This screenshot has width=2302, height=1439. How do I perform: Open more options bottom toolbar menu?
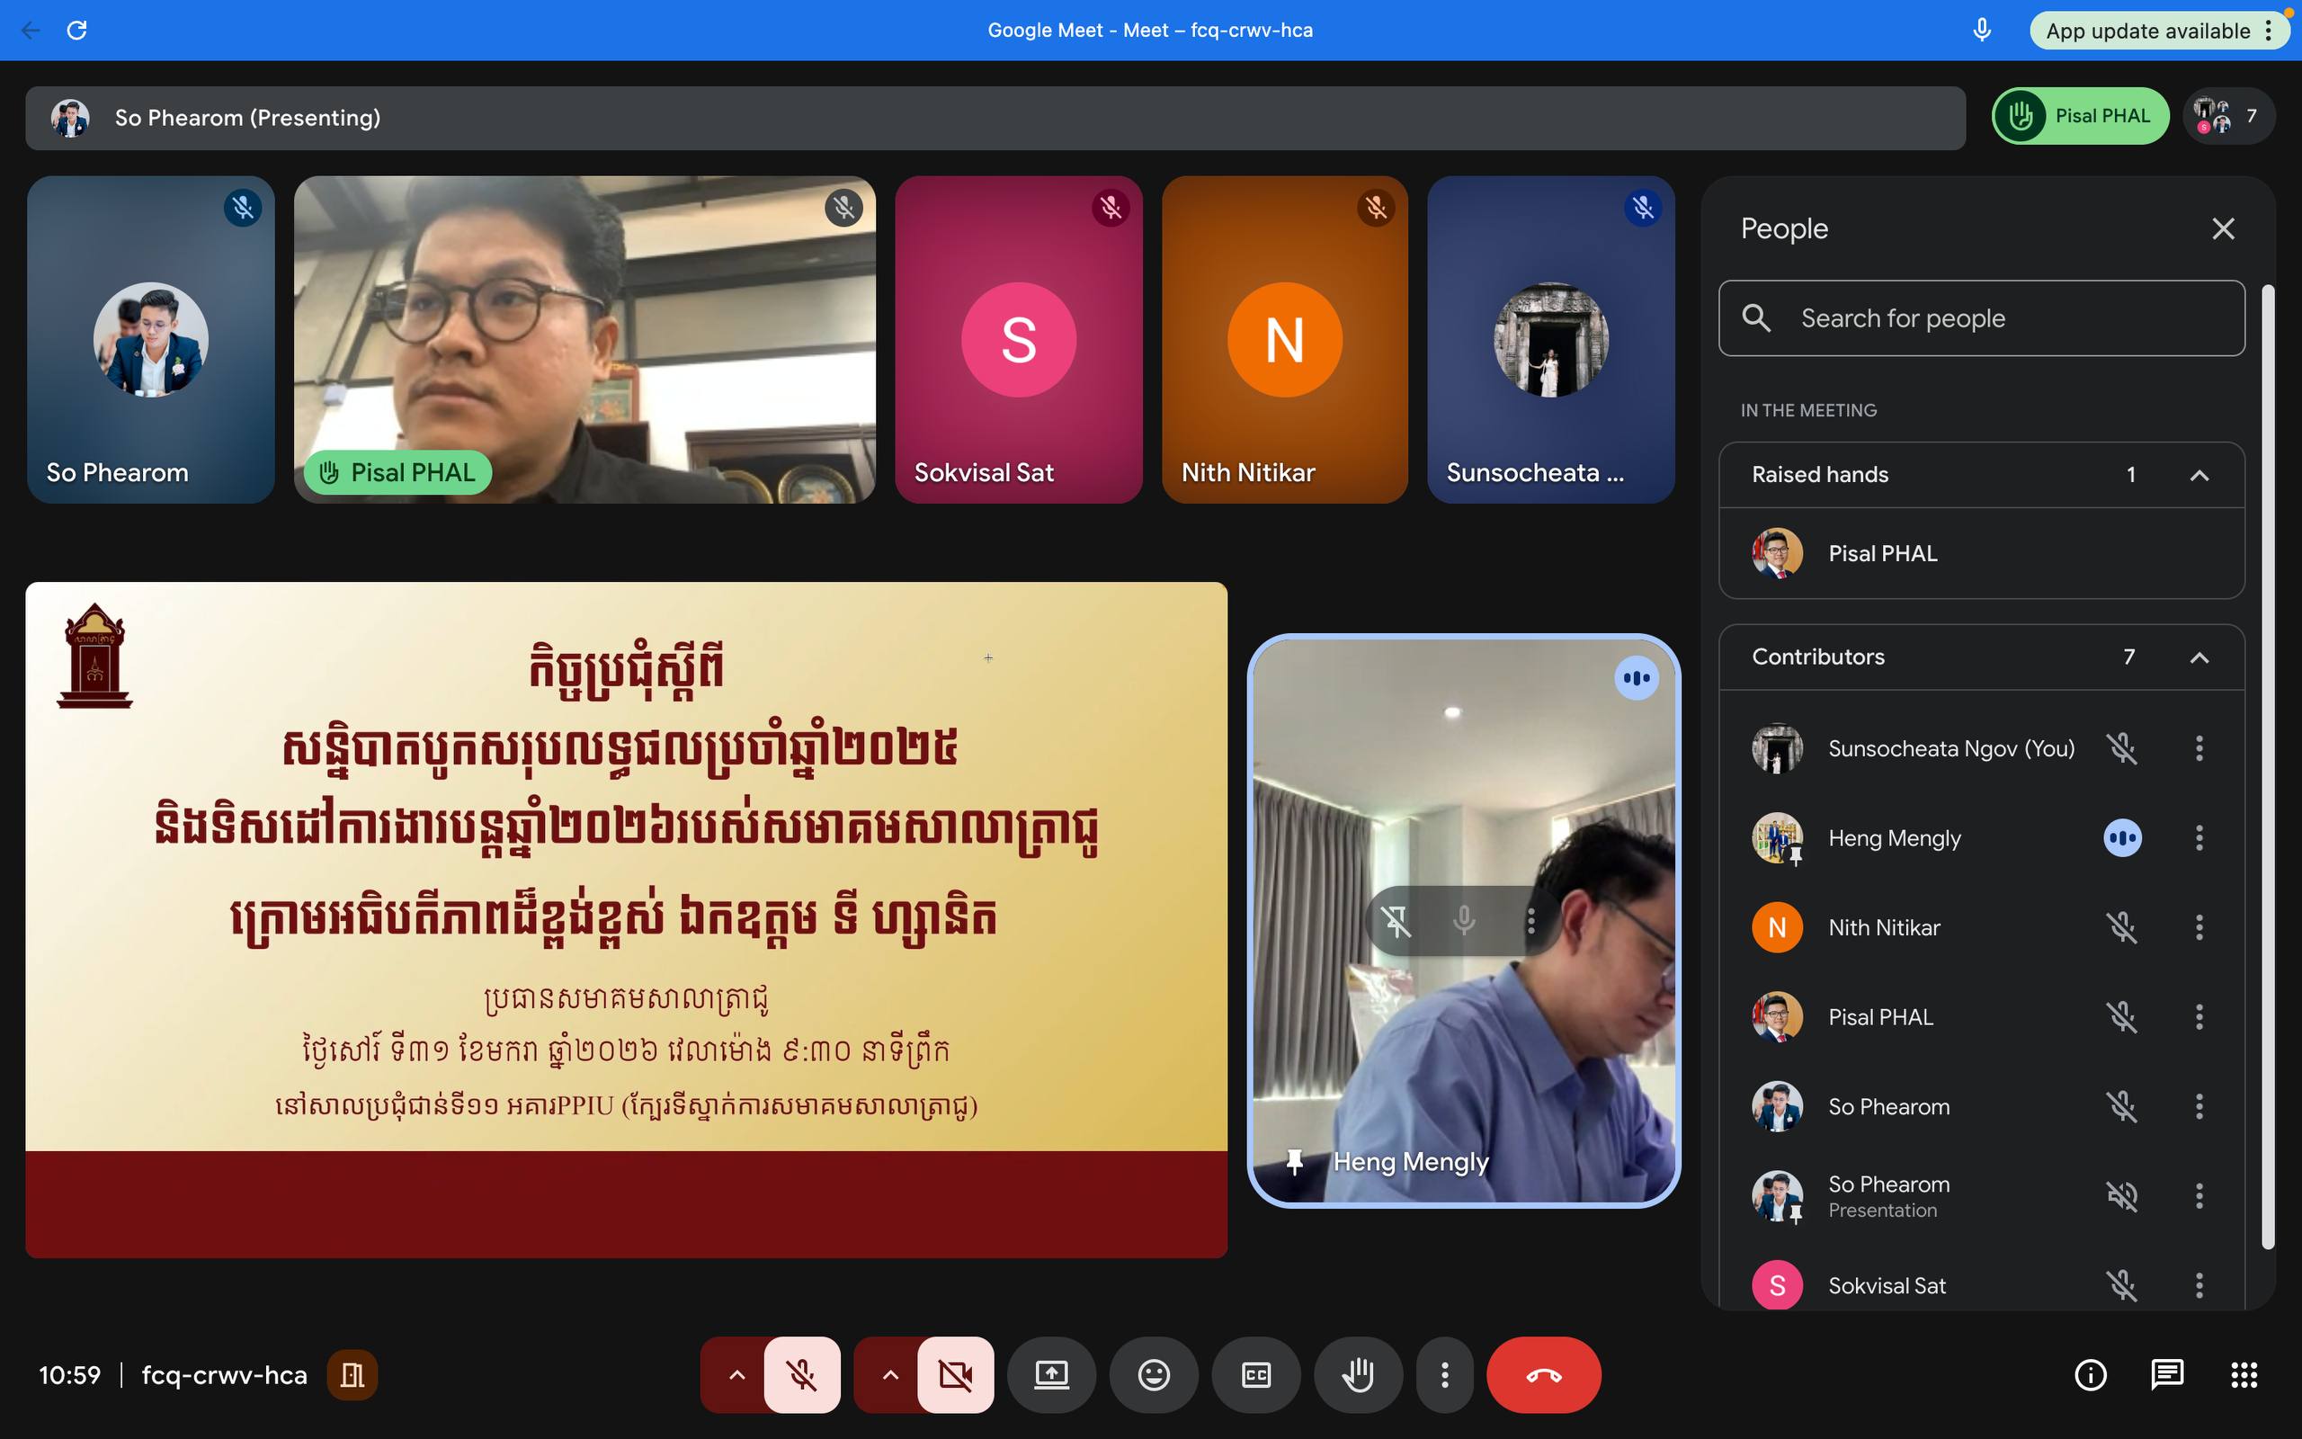(x=1444, y=1374)
